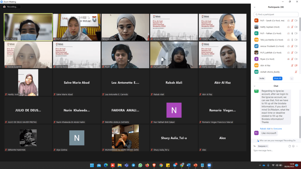The height and width of the screenshot is (169, 301).
Task: Collapse the Chat panel chevron
Action: coord(255,86)
